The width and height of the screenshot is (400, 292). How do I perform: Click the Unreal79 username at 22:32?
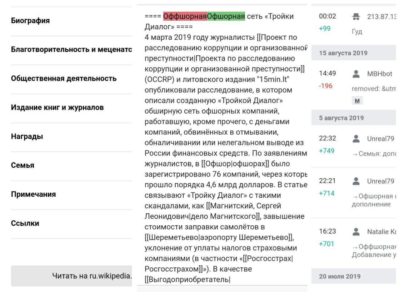(381, 139)
